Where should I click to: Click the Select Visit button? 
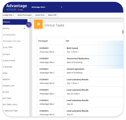click(x=40, y=15)
